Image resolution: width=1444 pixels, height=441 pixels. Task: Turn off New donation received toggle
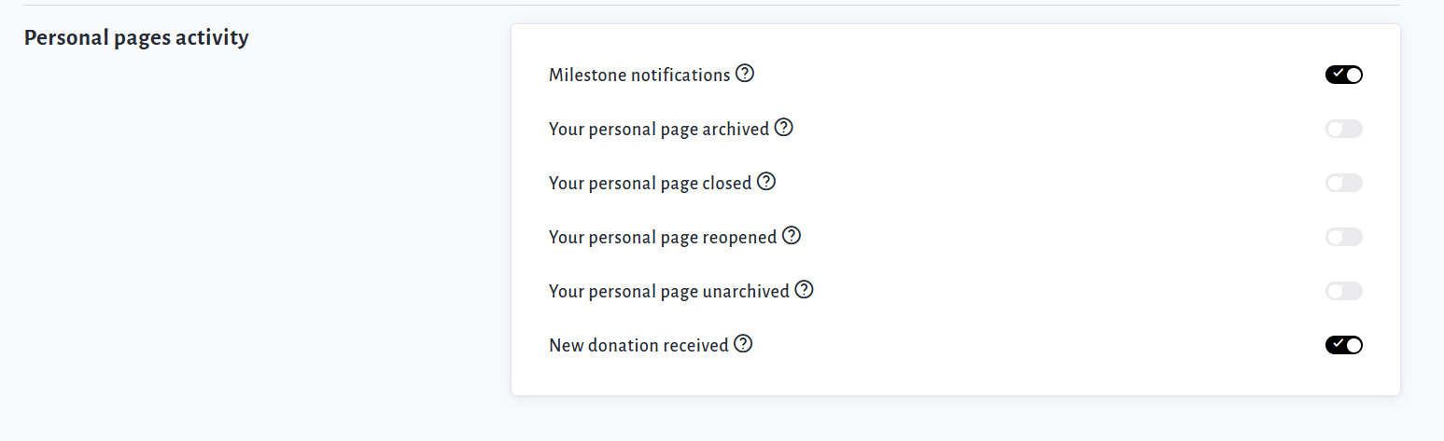pyautogui.click(x=1343, y=345)
